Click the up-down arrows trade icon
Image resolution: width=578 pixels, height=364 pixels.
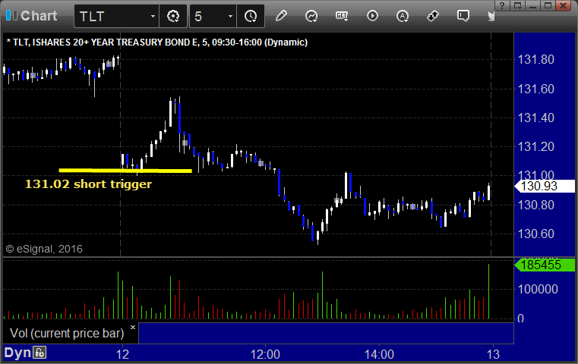(x=433, y=16)
